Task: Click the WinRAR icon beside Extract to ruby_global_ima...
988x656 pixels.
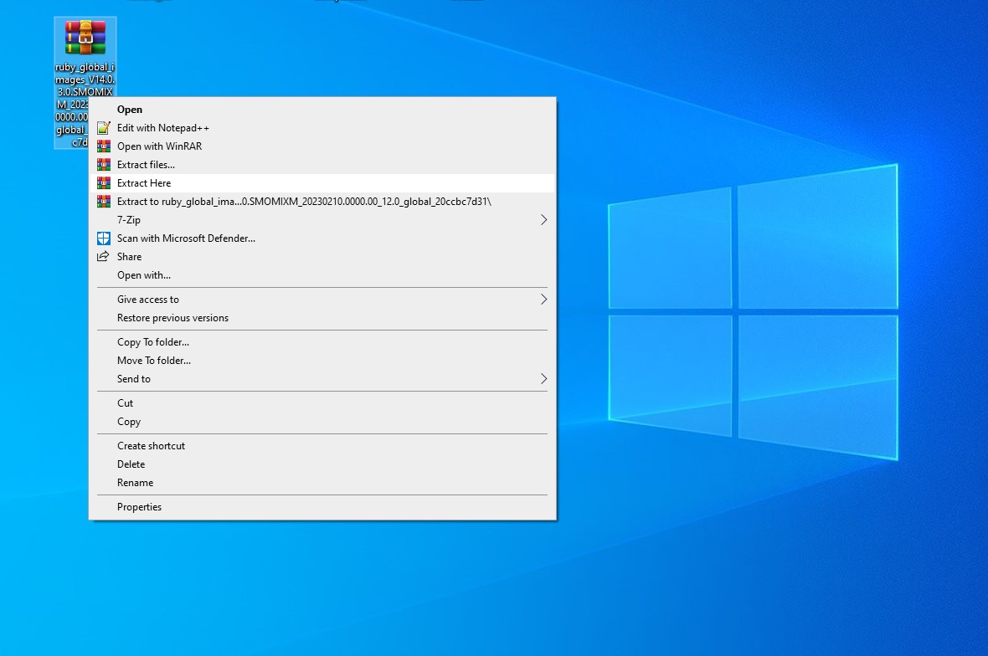Action: (x=103, y=202)
